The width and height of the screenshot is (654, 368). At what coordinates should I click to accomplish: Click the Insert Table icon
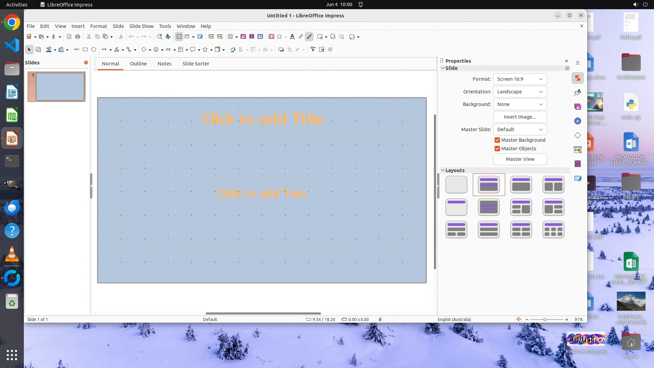pos(230,37)
